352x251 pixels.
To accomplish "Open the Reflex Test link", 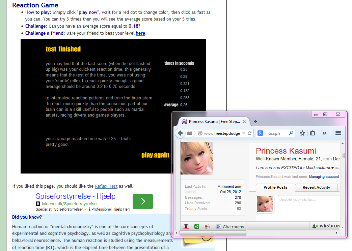I will click(106, 186).
